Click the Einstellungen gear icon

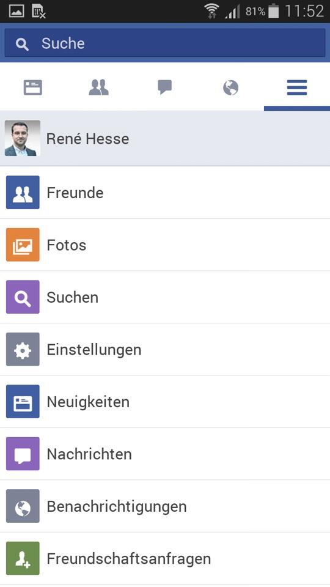tap(23, 349)
